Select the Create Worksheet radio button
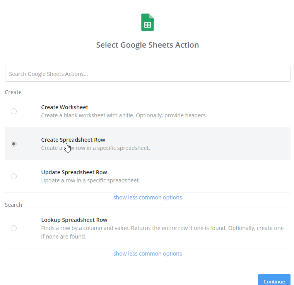Image resolution: width=294 pixels, height=285 pixels. point(14,112)
